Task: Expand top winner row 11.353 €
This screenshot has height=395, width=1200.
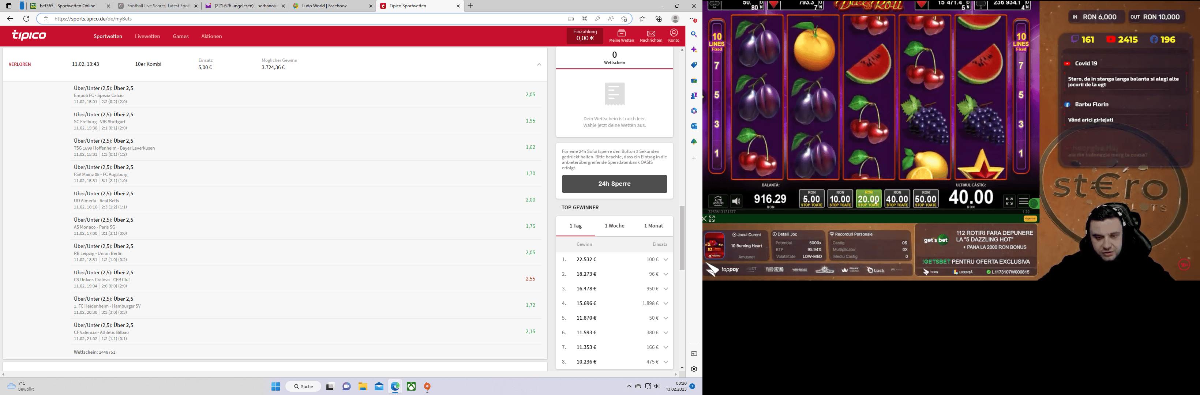Action: [x=666, y=347]
